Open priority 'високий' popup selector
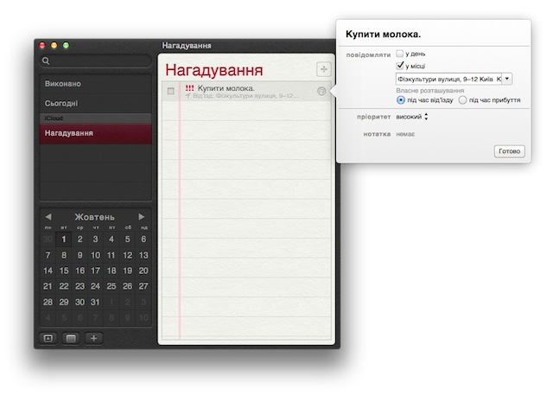The height and width of the screenshot is (396, 553). 412,117
